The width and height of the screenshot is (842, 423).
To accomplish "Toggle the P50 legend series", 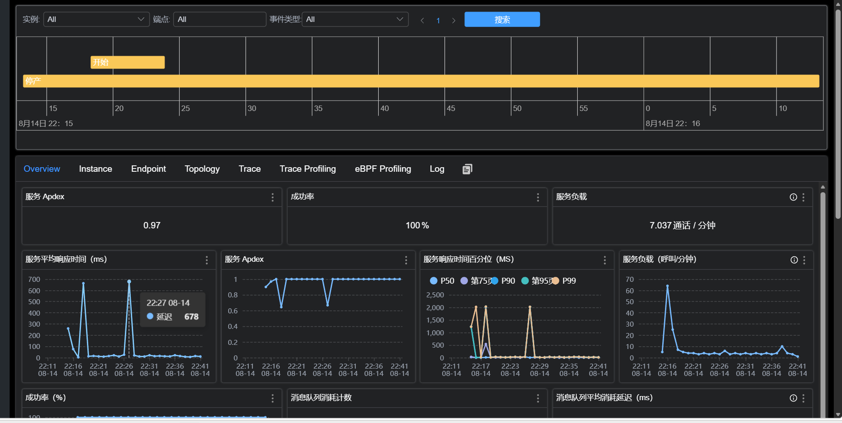I will [x=442, y=281].
